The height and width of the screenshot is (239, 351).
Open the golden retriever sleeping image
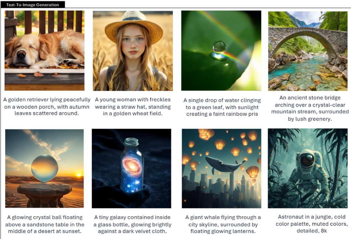45,51
